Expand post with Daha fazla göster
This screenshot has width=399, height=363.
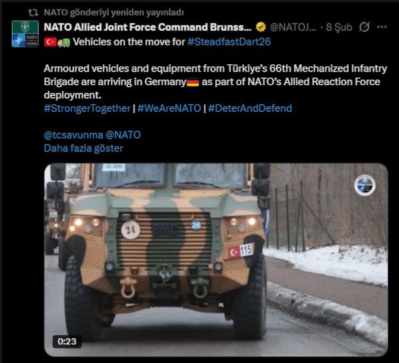coord(83,148)
